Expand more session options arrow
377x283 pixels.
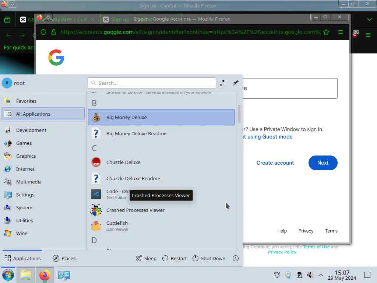[236, 258]
